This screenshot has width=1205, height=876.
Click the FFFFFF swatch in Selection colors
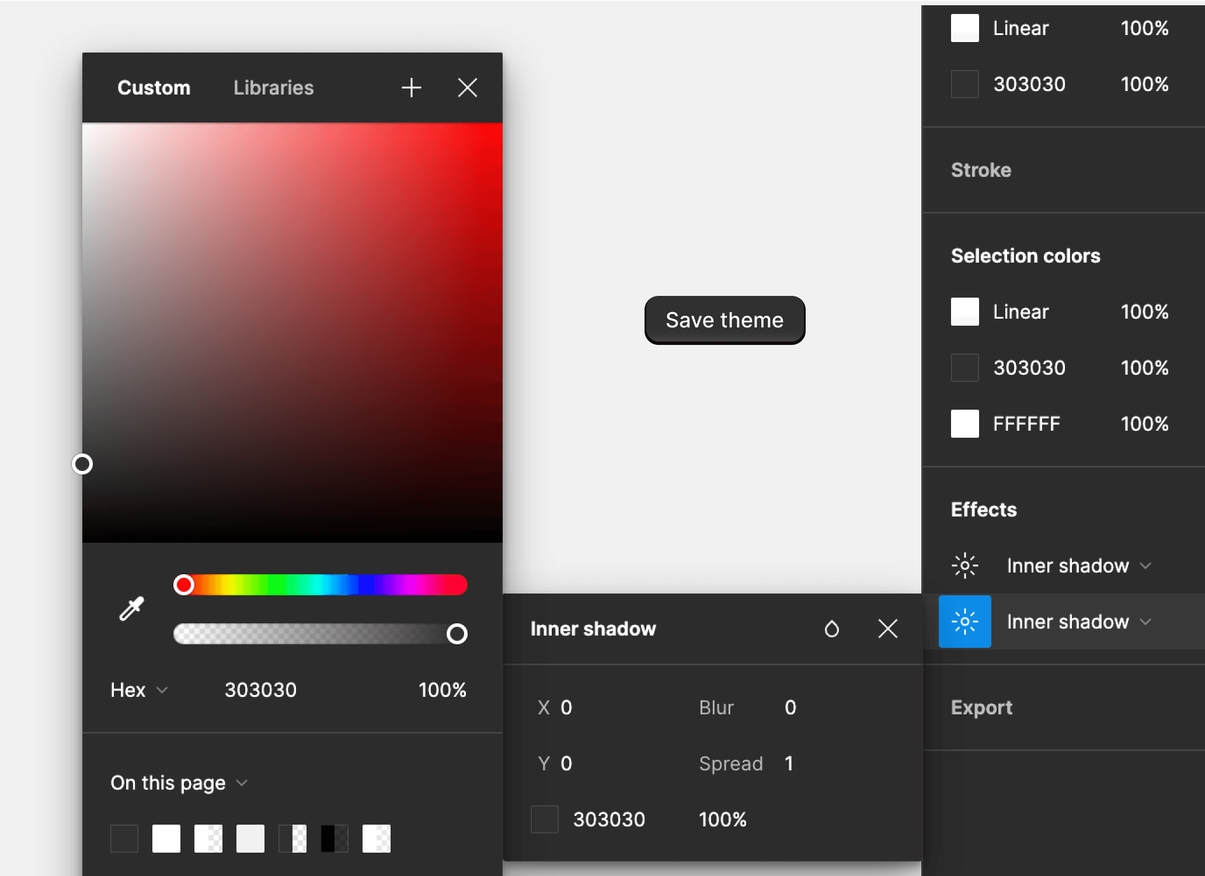(964, 424)
